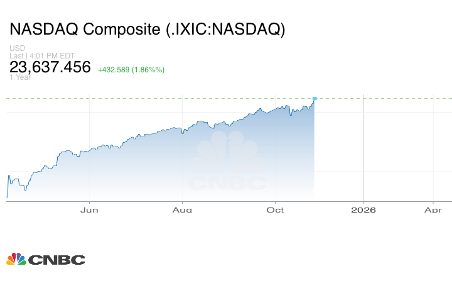Click the Aug label on the time axis

pyautogui.click(x=182, y=209)
